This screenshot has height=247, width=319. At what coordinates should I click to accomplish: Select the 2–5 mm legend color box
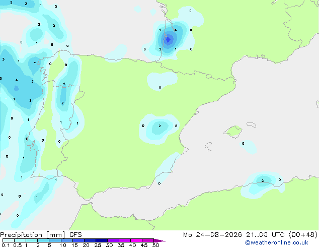click(43, 240)
